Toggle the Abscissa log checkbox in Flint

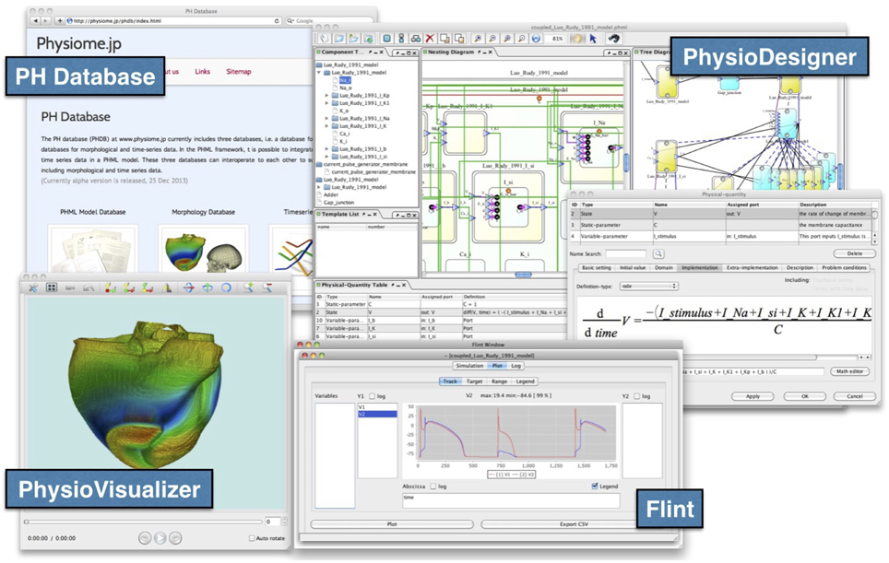[433, 487]
